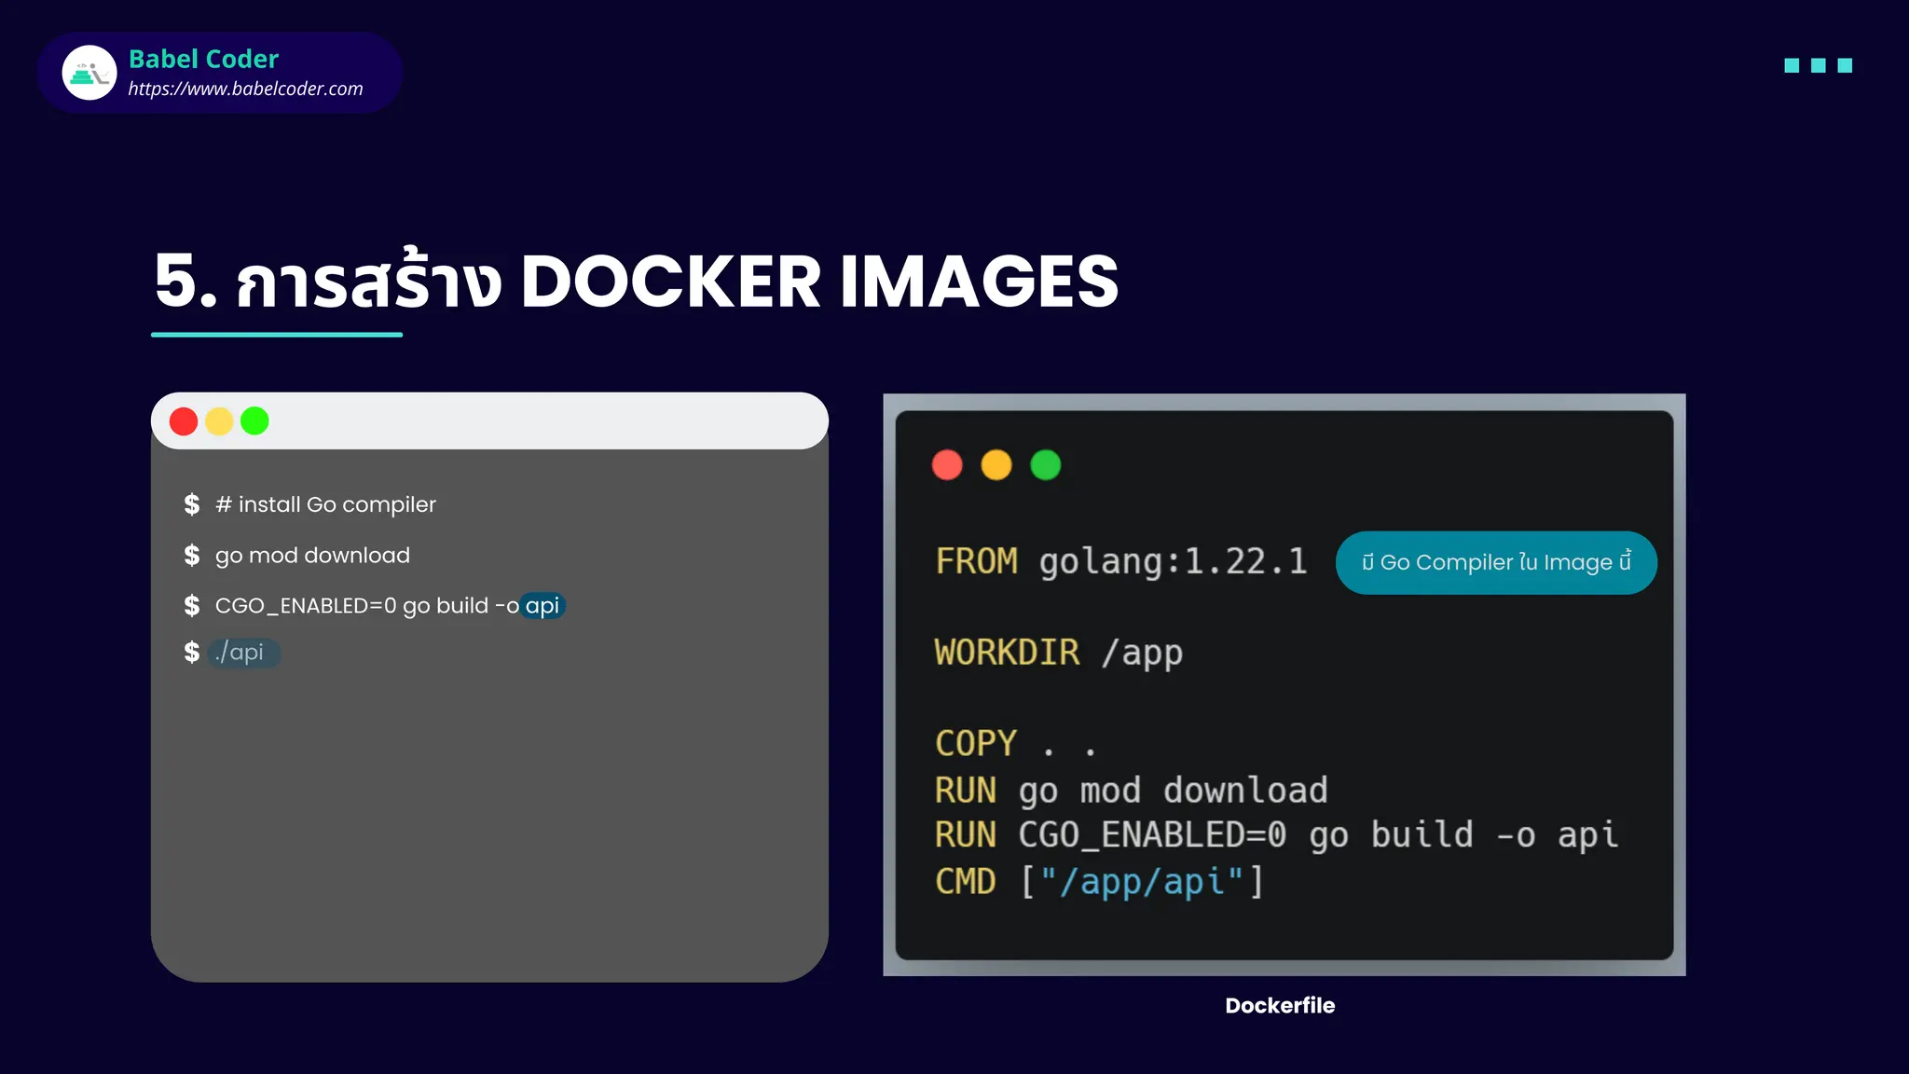Click the dollar prompt before './api'
1909x1074 pixels.
coord(192,653)
